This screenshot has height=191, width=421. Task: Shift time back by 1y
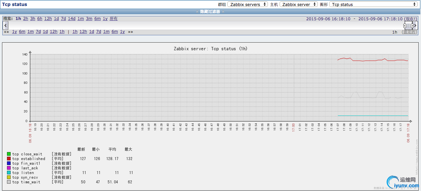pyautogui.click(x=15, y=32)
